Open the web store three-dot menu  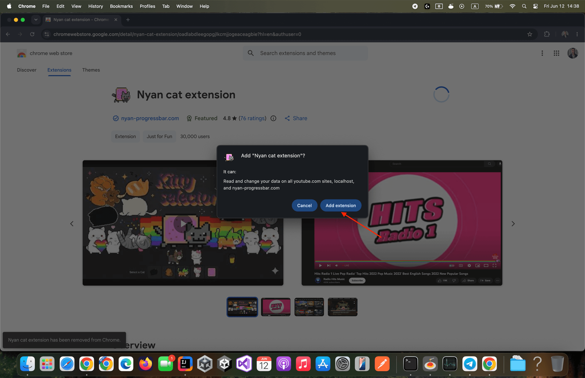point(542,53)
